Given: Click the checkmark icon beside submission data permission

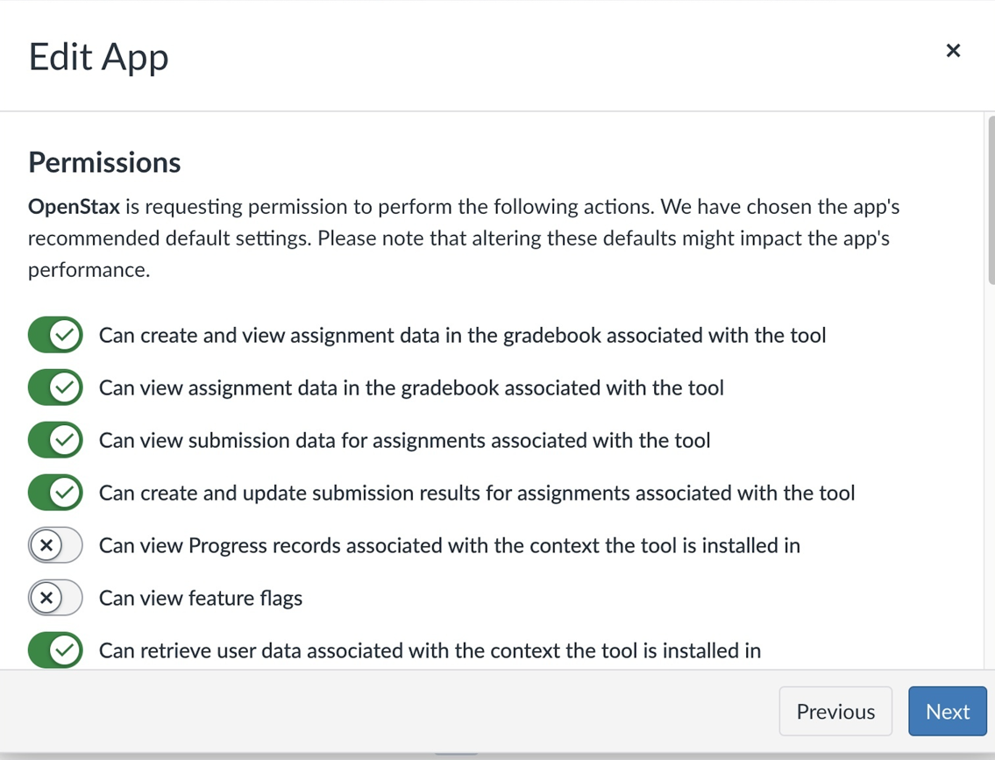Looking at the screenshot, I should [62, 440].
